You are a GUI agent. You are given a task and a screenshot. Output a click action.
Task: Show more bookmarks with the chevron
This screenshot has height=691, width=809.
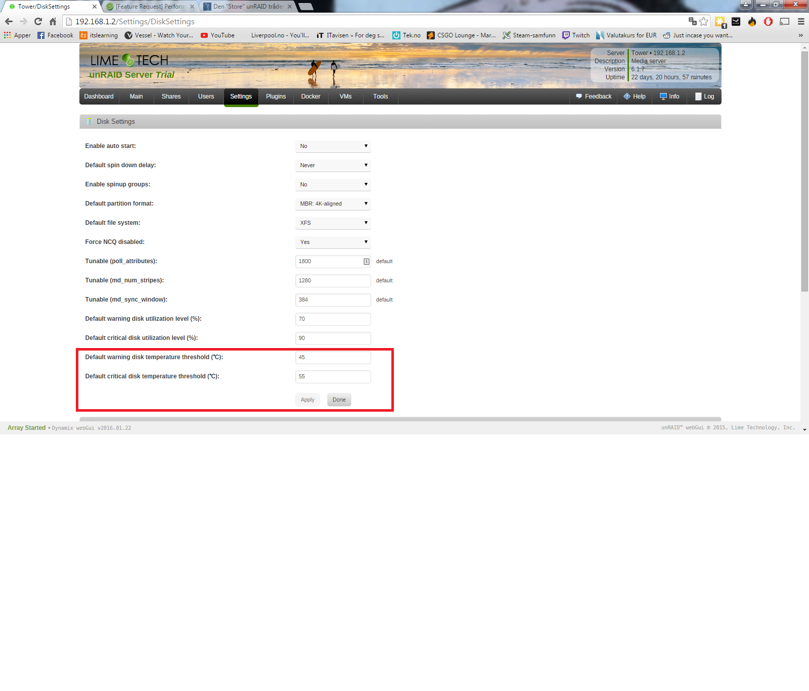pos(800,35)
